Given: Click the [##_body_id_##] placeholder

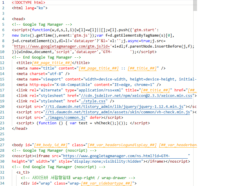Looking at the screenshot, I should point(51,145).
